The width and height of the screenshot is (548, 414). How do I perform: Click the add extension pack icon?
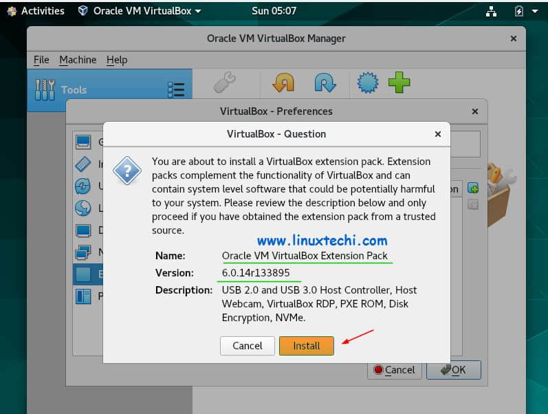tap(472, 188)
